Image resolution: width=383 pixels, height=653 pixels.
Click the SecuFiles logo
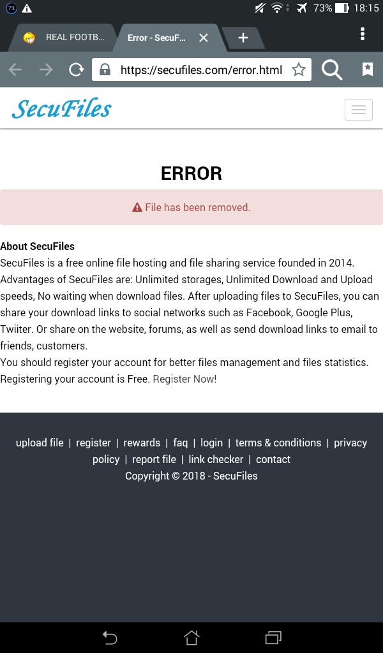(x=61, y=109)
